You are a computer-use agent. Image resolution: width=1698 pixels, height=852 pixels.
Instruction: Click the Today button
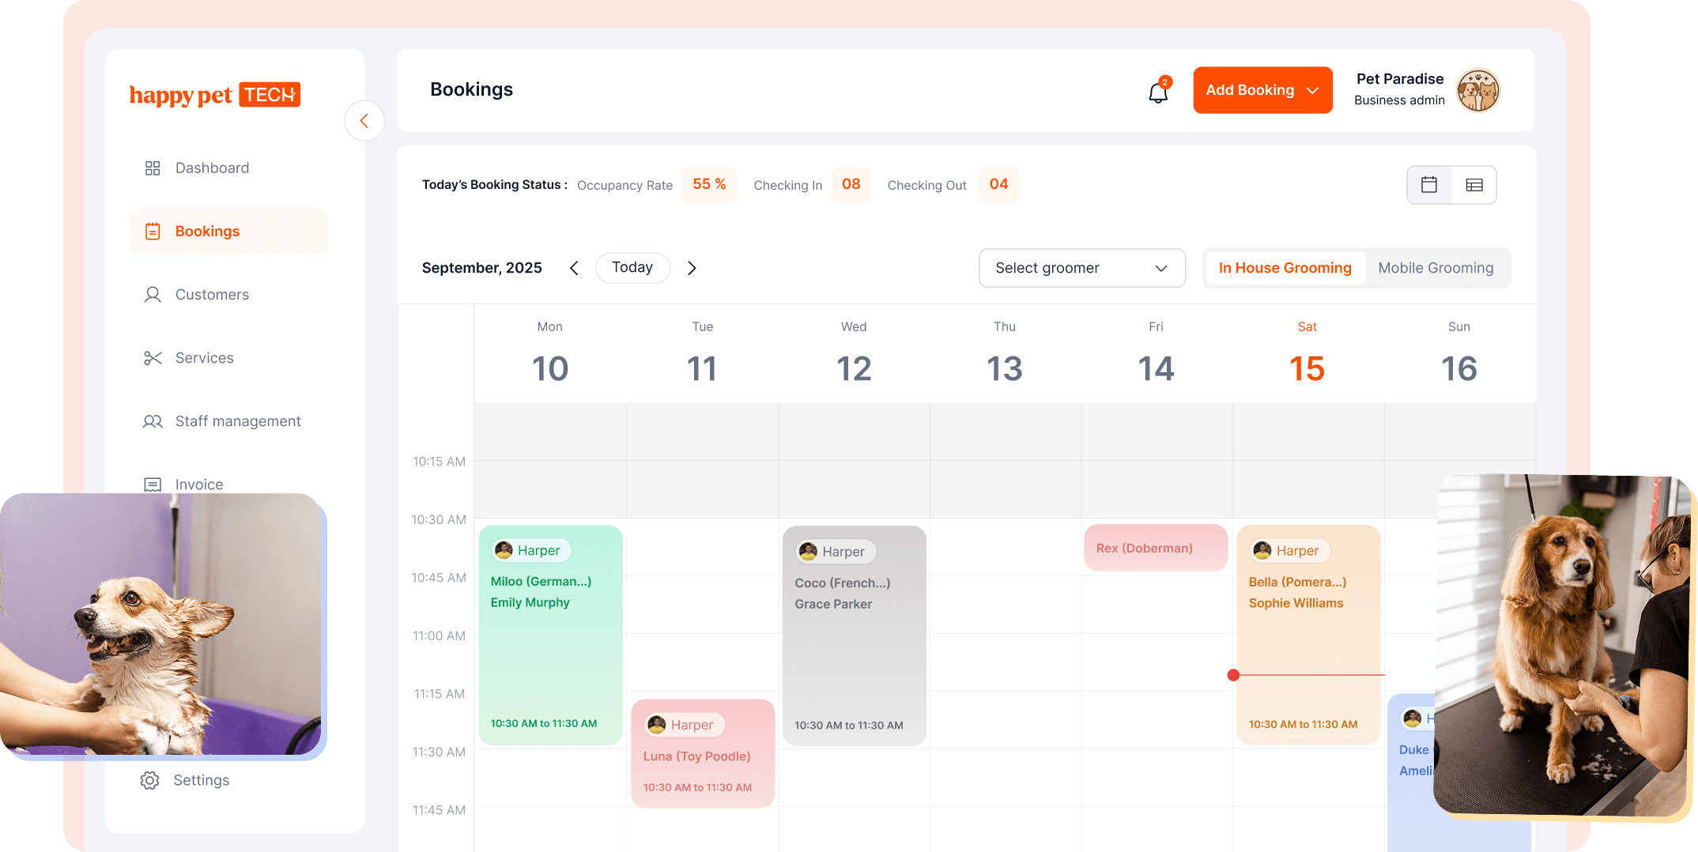[632, 268]
